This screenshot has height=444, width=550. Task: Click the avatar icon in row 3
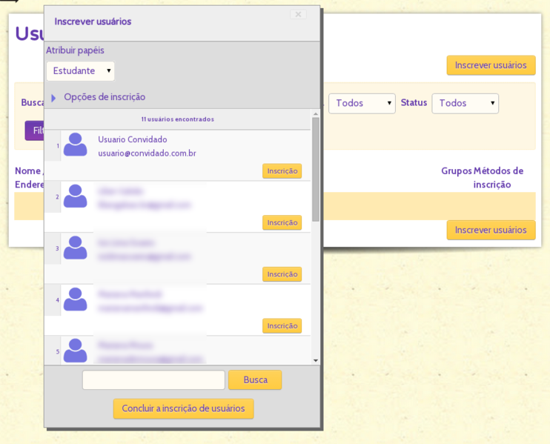(75, 248)
